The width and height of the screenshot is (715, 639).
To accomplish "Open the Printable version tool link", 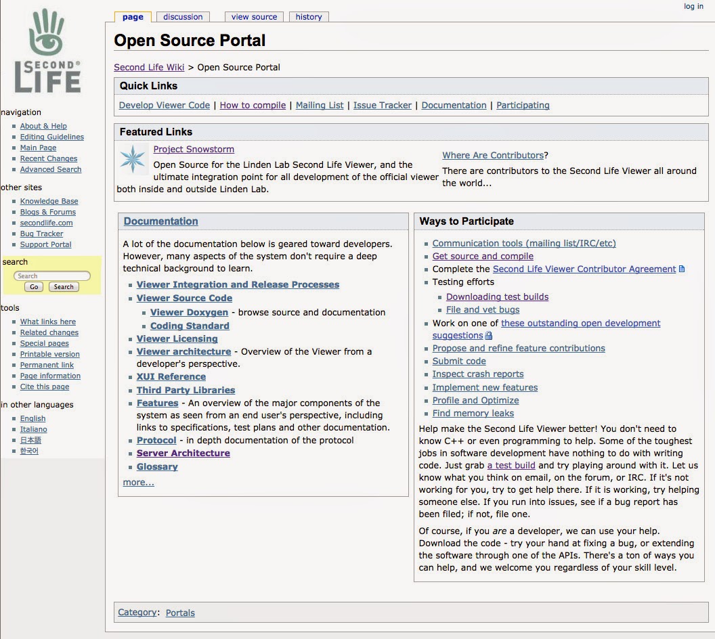I will [49, 355].
